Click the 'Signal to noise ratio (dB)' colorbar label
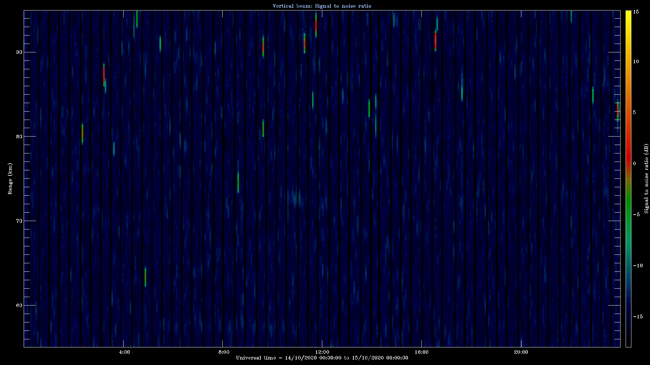Image resolution: width=650 pixels, height=365 pixels. (646, 178)
